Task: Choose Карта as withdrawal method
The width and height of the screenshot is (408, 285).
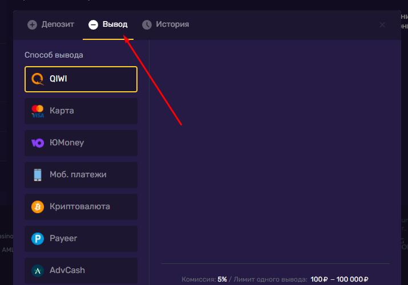Action: 81,111
